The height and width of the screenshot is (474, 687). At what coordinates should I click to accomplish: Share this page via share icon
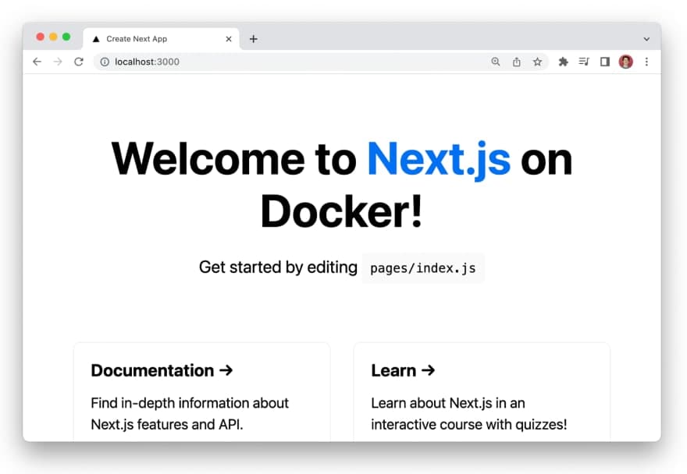pos(517,62)
